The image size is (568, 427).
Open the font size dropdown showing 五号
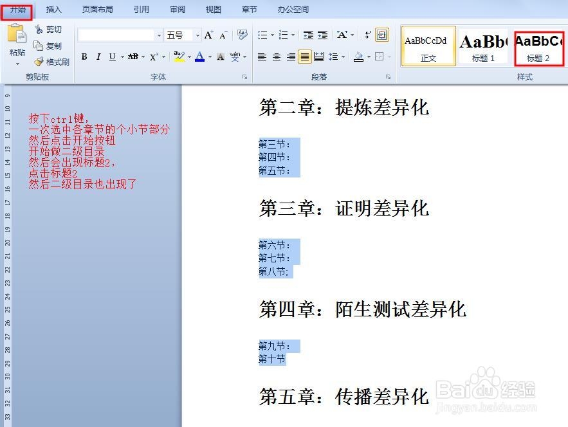197,35
